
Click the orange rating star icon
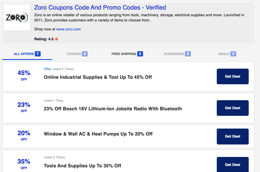[x=57, y=39]
